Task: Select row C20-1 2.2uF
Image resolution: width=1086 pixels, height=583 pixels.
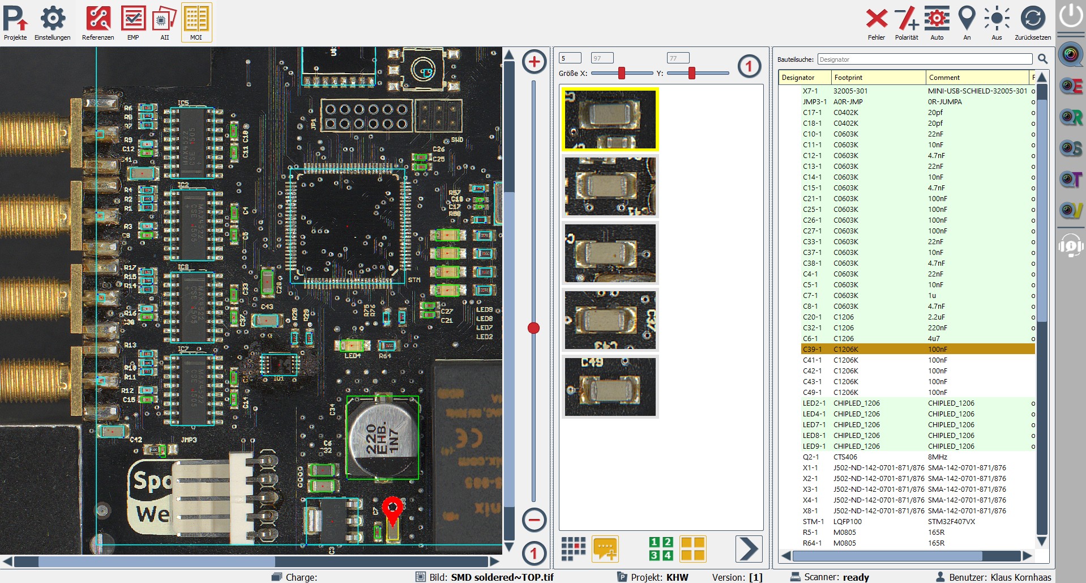Action: (918, 317)
